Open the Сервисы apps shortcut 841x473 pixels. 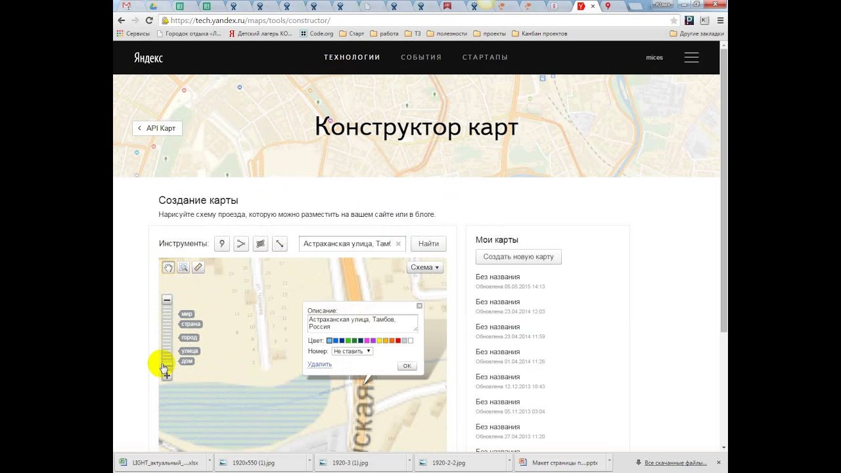click(x=133, y=34)
